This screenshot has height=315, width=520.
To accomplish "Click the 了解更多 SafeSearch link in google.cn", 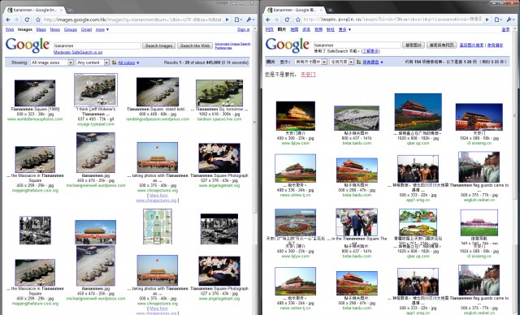I will tap(370, 51).
